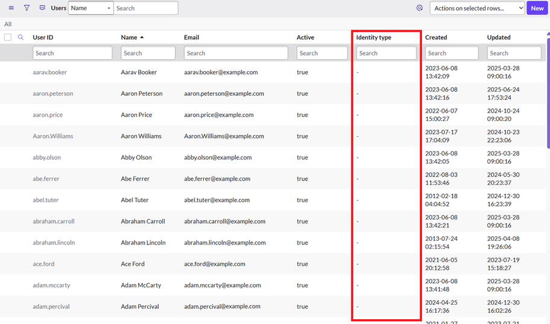Expand the Name search field dropdown
The image size is (550, 324).
tap(90, 8)
